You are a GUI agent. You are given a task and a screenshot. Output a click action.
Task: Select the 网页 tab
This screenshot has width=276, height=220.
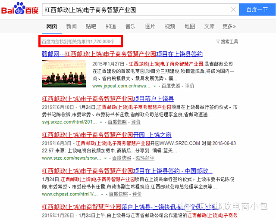52,27
